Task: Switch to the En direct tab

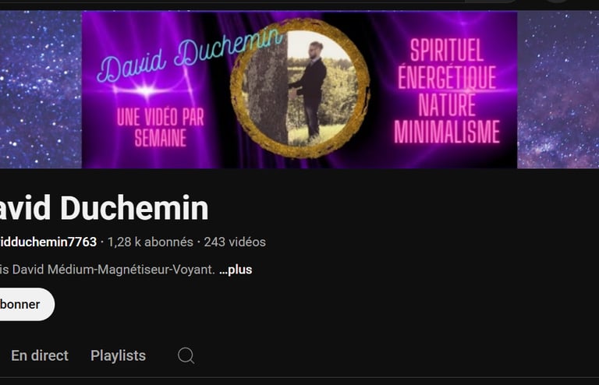Action: tap(40, 355)
